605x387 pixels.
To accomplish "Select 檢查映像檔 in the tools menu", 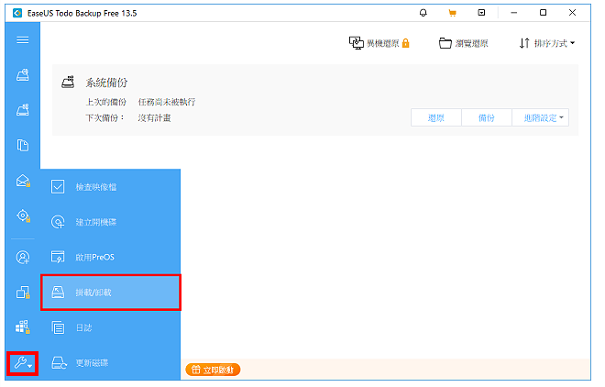I will 110,187.
